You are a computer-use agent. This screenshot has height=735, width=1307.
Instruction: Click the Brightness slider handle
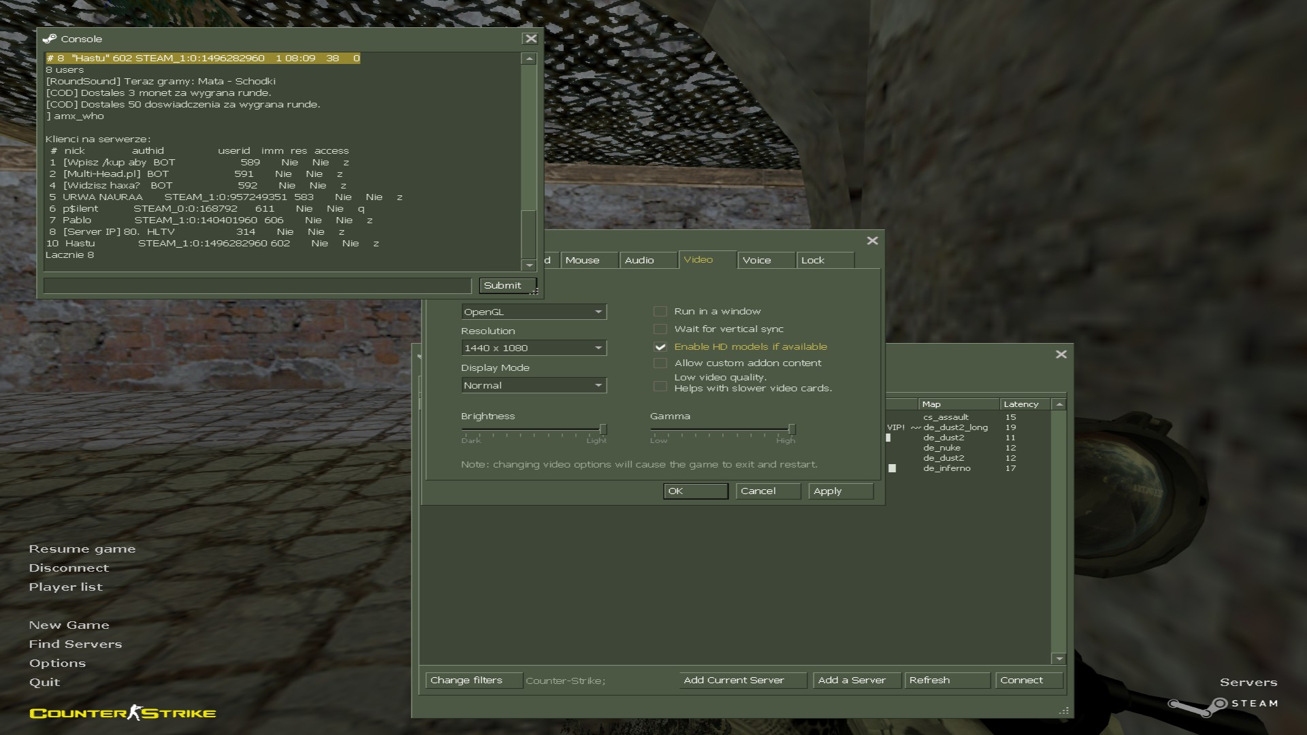tap(602, 429)
